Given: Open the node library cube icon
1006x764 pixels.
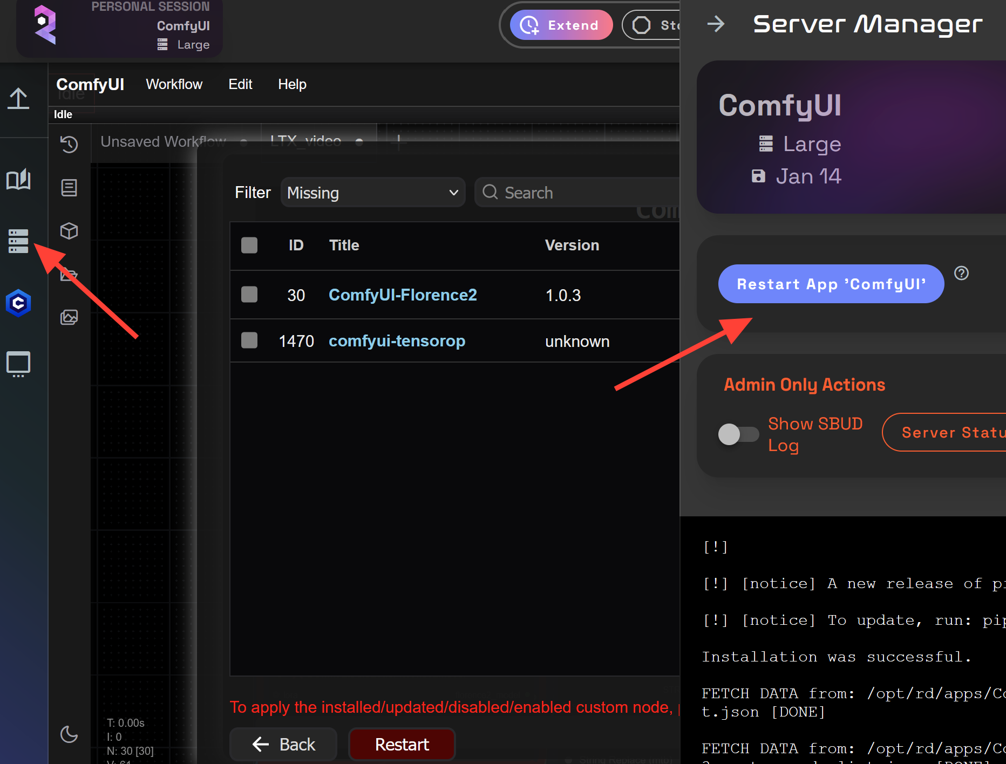Looking at the screenshot, I should click(69, 231).
